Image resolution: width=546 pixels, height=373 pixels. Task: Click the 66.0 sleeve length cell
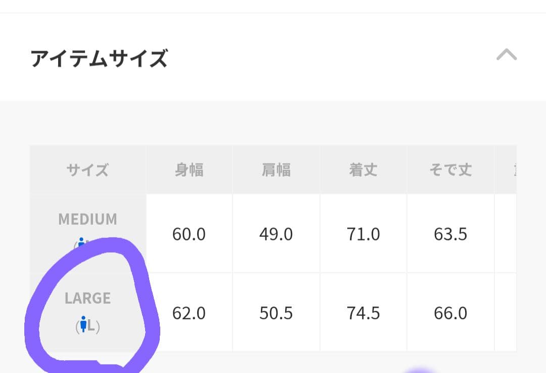[450, 313]
